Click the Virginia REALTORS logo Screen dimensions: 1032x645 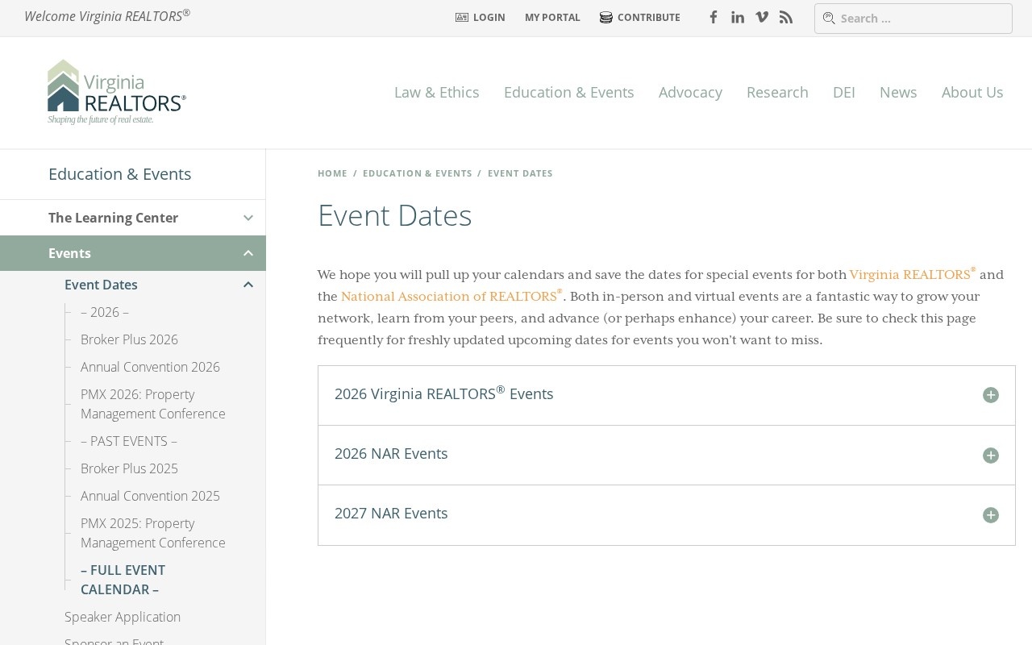117,92
